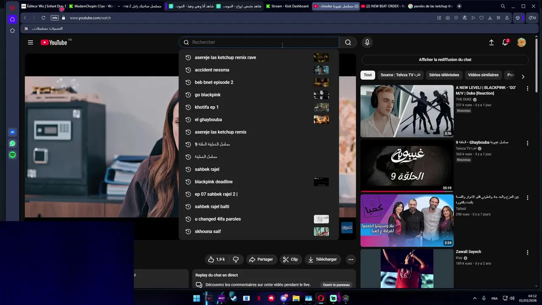Select suggestion el ghaybouba
Screen dimensions: 542x305
point(259,119)
